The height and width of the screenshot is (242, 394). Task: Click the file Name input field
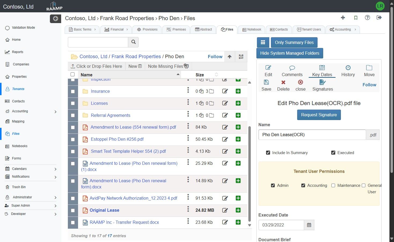tap(312, 135)
